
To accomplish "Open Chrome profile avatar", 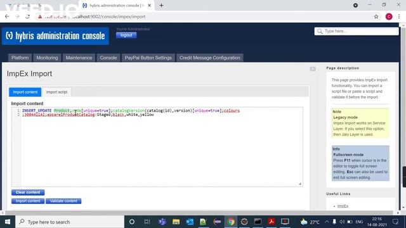I will [x=389, y=16].
